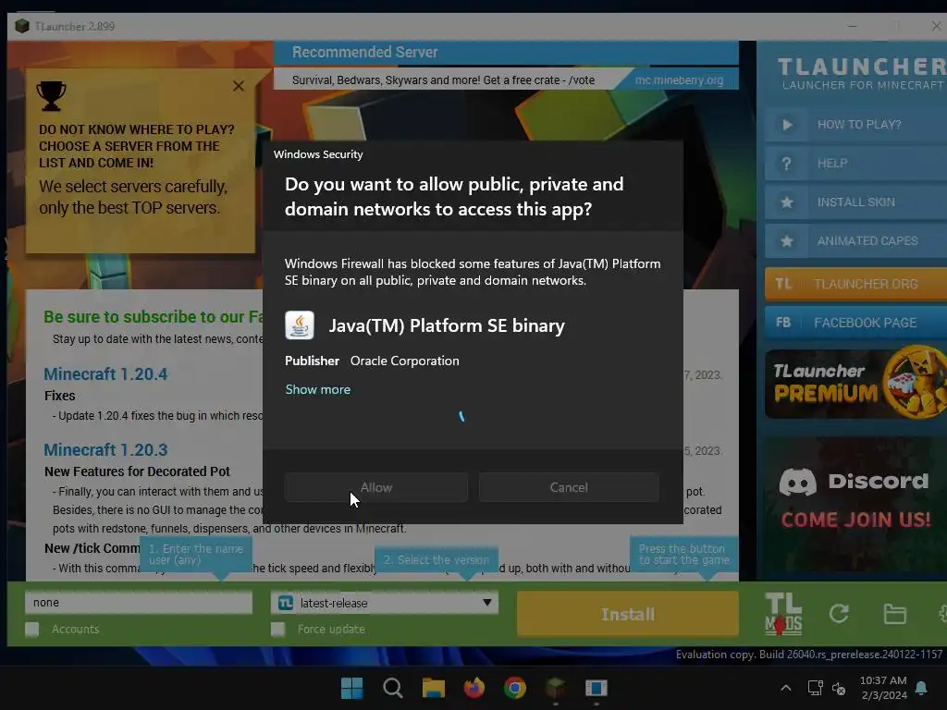This screenshot has height=710, width=947.
Task: Open the TLauncher.org link button
Action: pos(855,284)
